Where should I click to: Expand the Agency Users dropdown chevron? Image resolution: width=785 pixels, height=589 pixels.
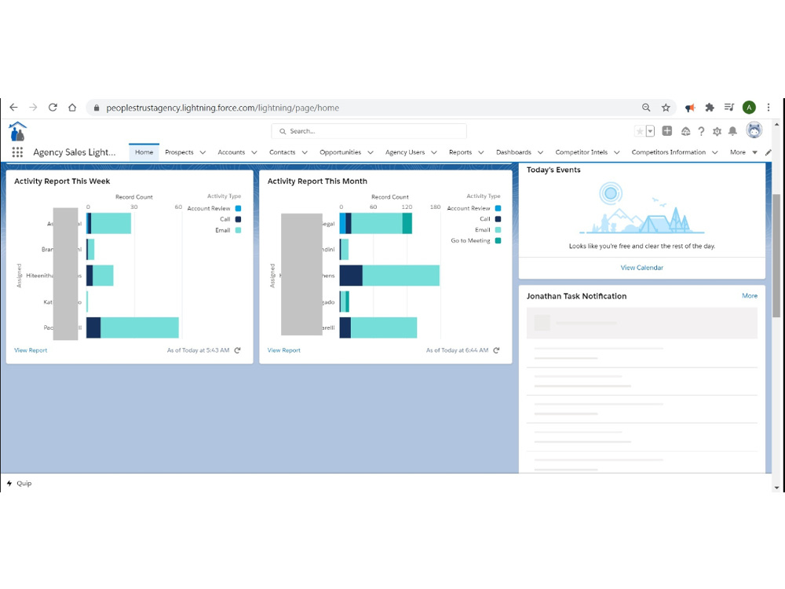[x=434, y=153]
